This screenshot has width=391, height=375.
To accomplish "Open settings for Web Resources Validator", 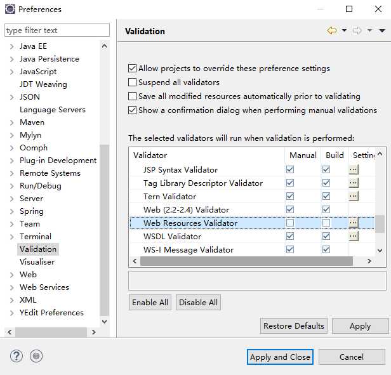I will coord(354,223).
